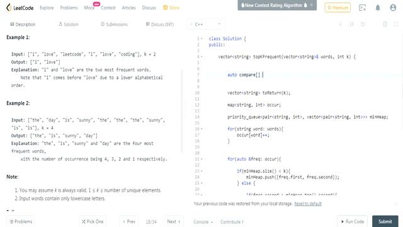This screenshot has height=227, width=403.
Task: Click the Reset to default link
Action: [308, 204]
